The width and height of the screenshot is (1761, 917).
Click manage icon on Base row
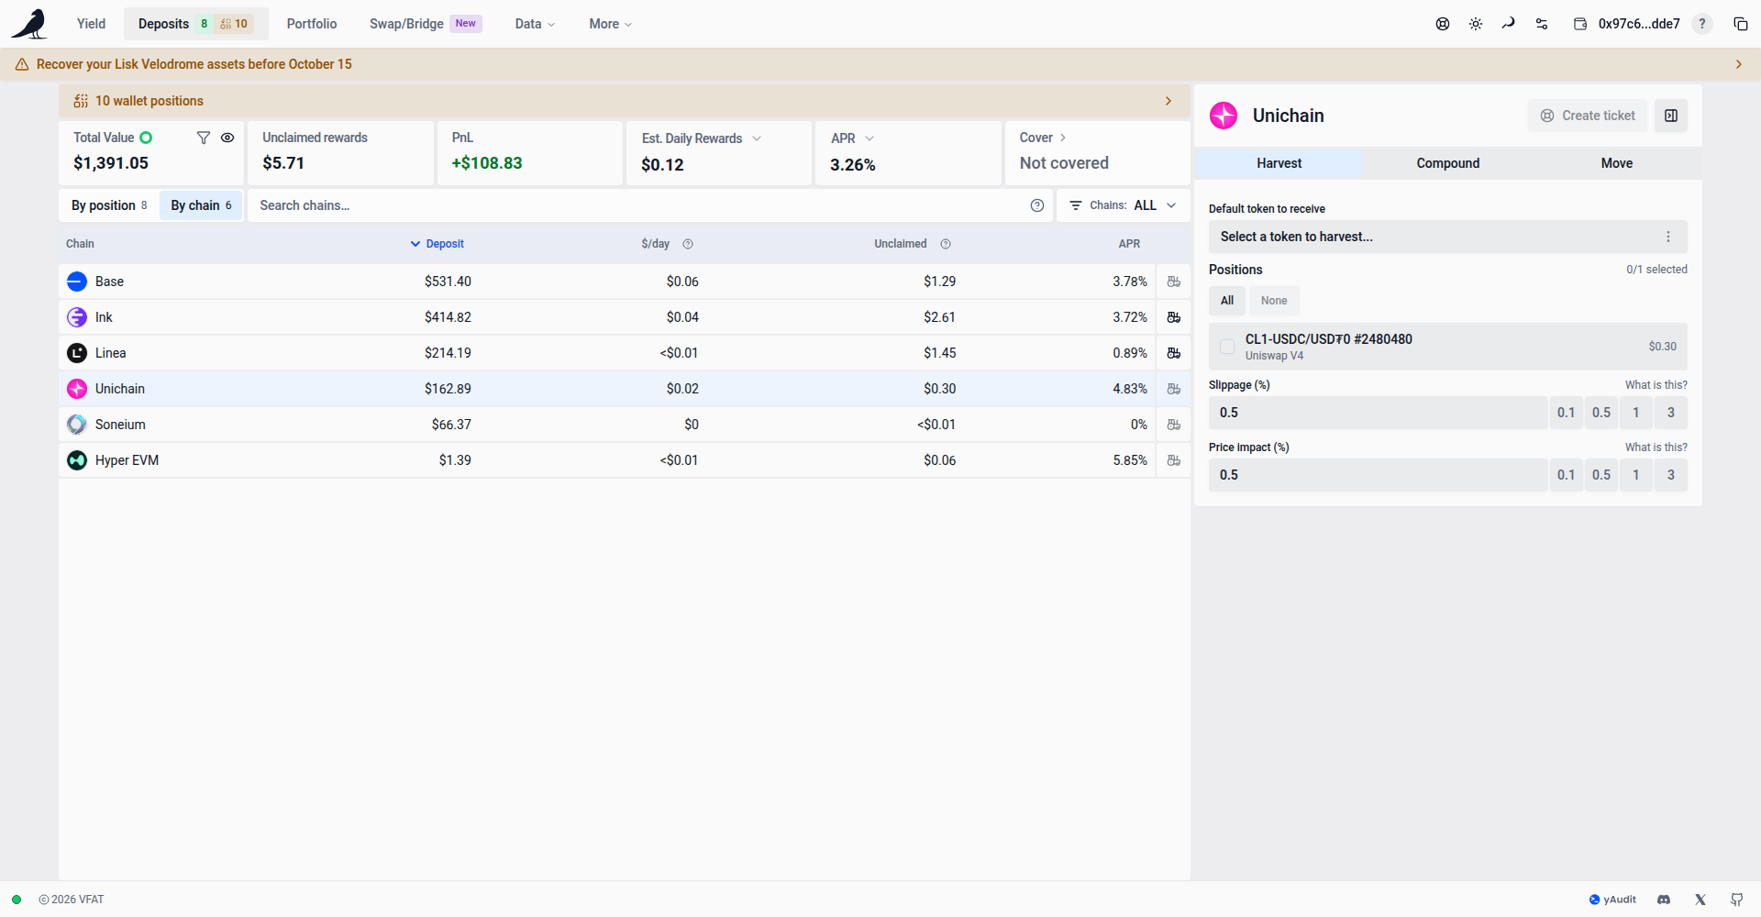(x=1173, y=282)
